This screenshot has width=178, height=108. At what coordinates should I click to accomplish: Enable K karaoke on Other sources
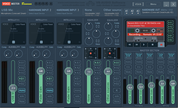pos(117,90)
